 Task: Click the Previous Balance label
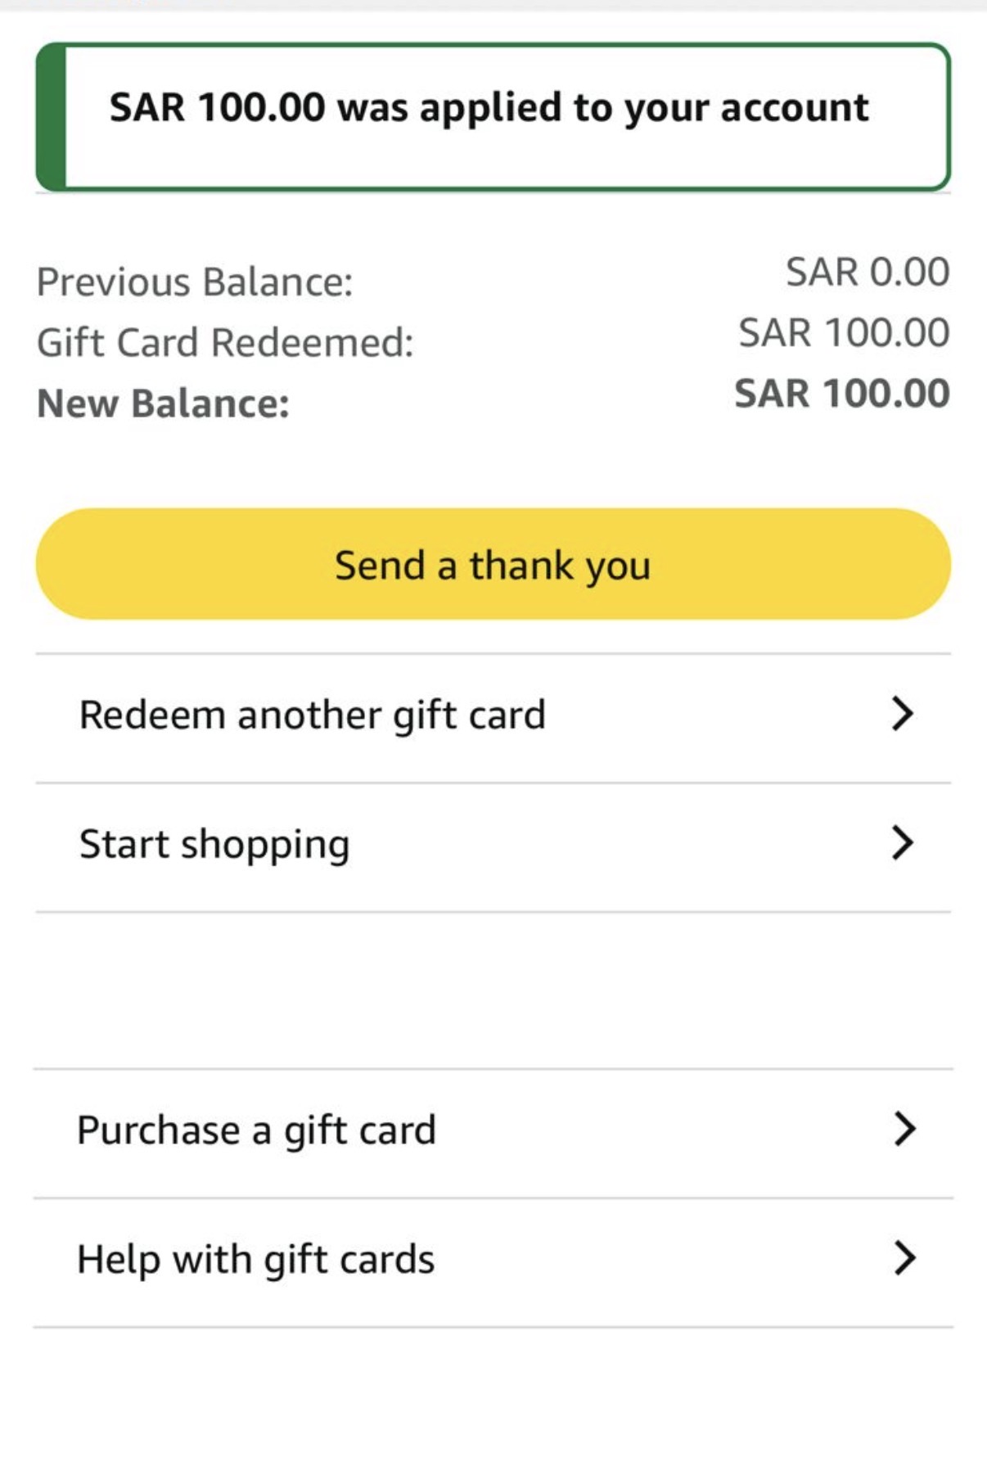point(195,282)
